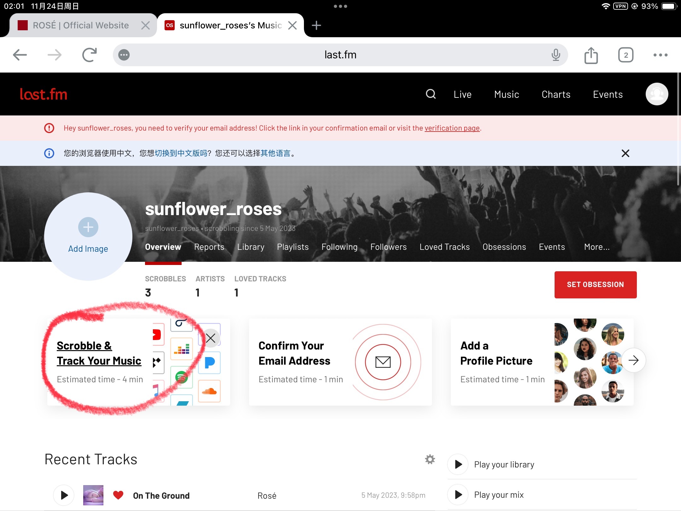Tap the VPN status indicator
The image size is (681, 511).
coord(620,6)
